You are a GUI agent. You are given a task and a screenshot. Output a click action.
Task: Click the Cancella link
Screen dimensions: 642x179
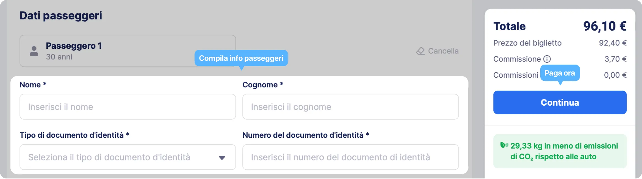coord(443,51)
